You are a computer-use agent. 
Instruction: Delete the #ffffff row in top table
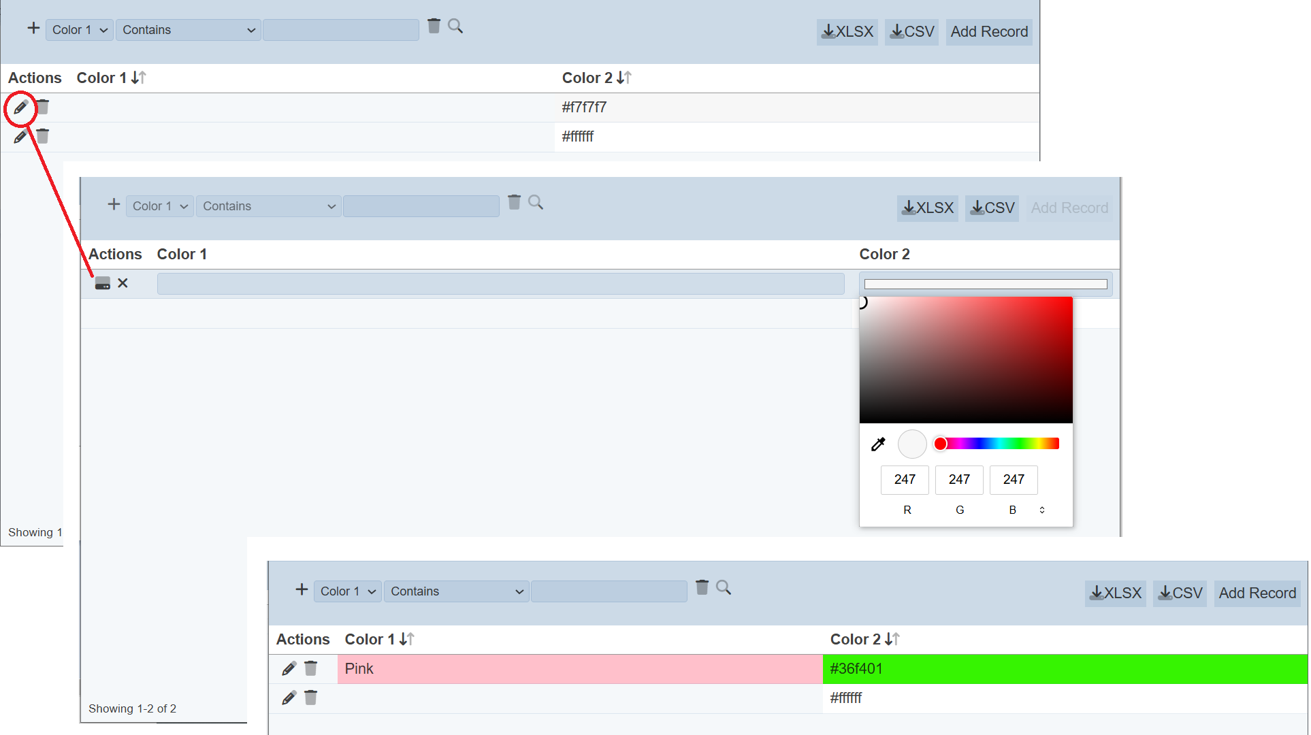(43, 137)
